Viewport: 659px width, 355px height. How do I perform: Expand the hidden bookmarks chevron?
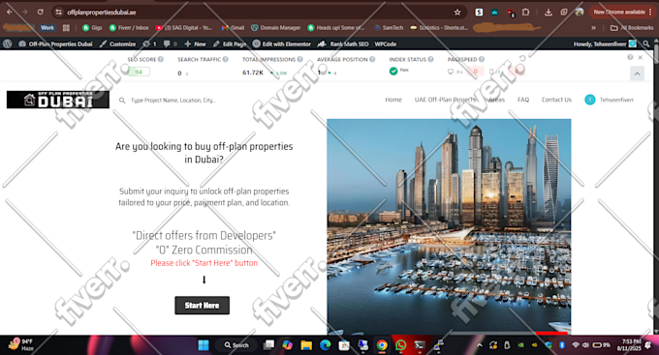pyautogui.click(x=593, y=28)
